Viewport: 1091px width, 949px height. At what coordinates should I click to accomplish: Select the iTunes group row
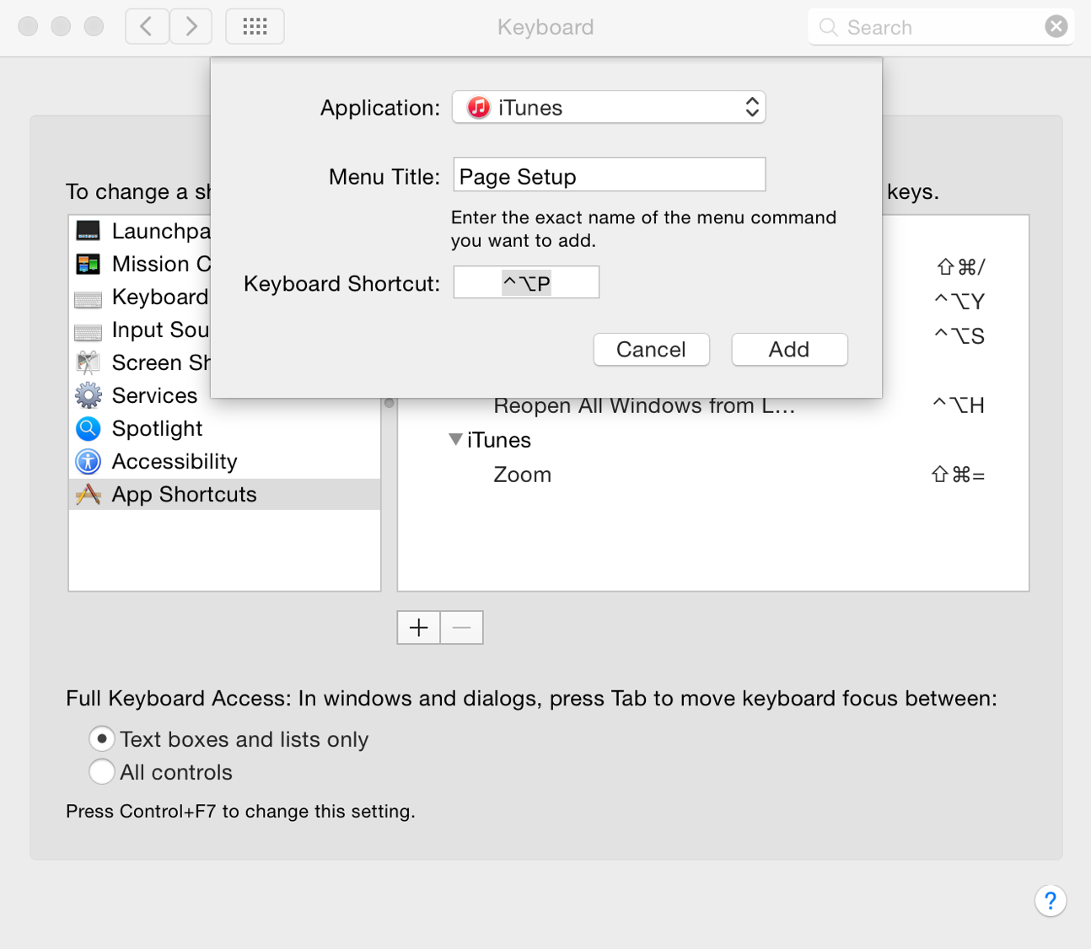[713, 440]
